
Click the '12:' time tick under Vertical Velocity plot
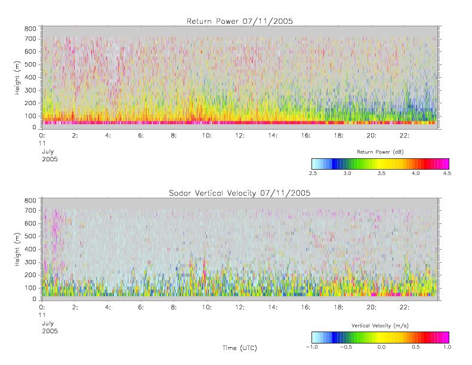point(240,308)
